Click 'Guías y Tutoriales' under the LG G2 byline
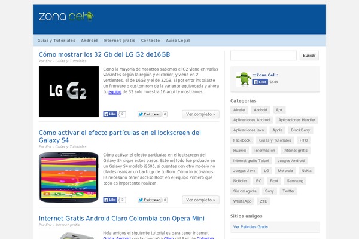359x239 pixels. (x=71, y=61)
